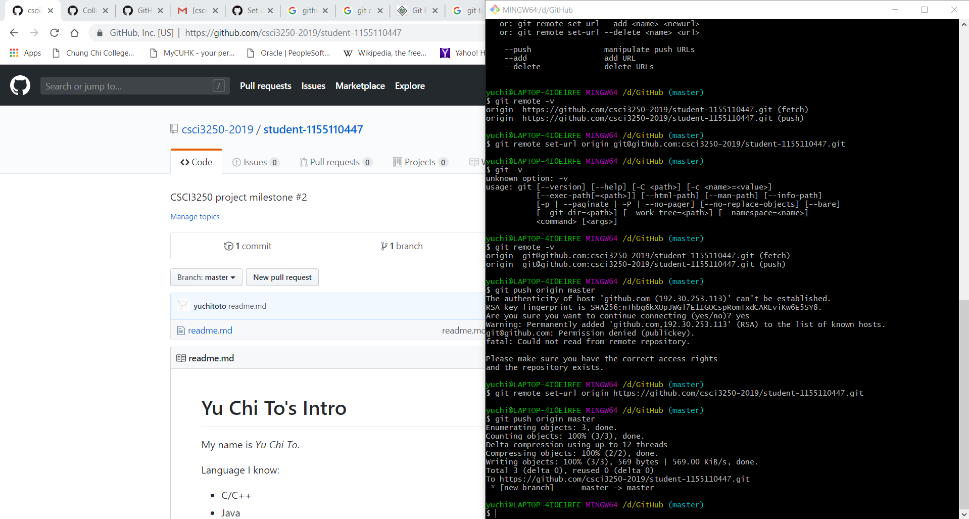This screenshot has width=969, height=519.
Task: Select the repository Issues 0 tab
Action: click(x=255, y=162)
